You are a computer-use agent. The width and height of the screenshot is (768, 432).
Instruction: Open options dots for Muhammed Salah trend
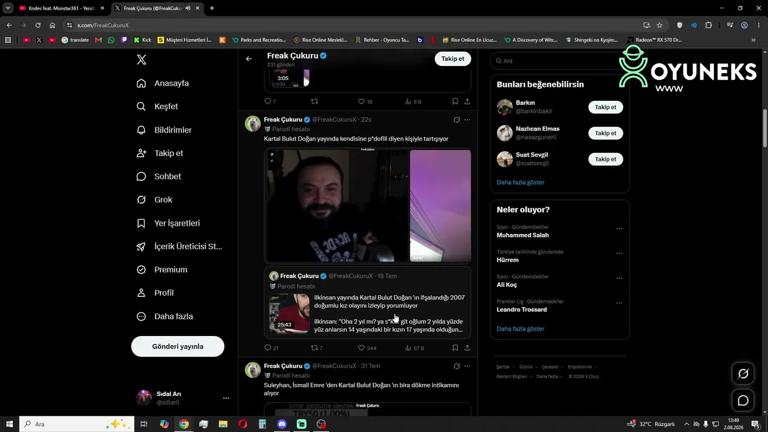tap(619, 229)
